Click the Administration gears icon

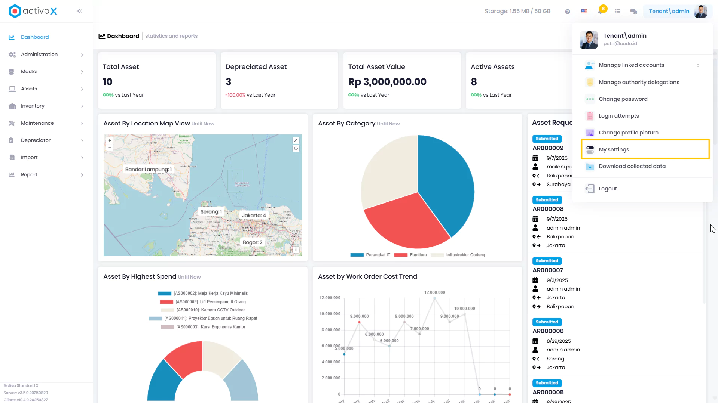pyautogui.click(x=12, y=55)
